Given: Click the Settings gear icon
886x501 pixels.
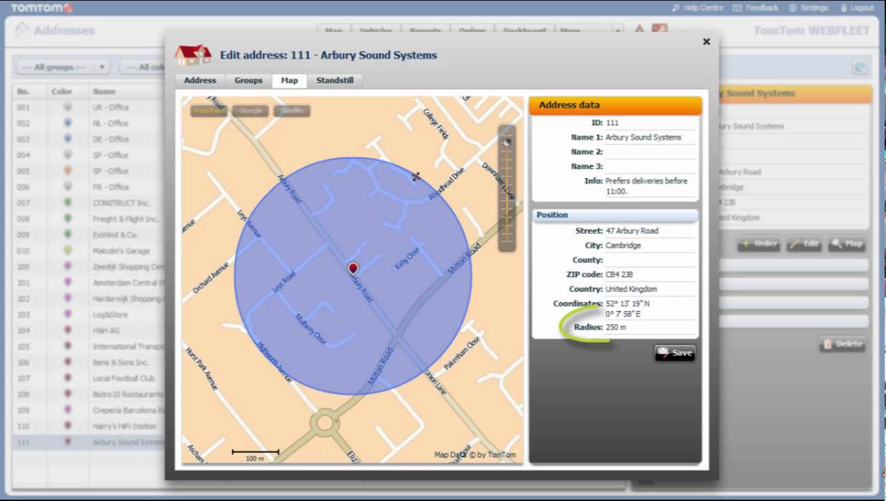Looking at the screenshot, I should (x=793, y=8).
